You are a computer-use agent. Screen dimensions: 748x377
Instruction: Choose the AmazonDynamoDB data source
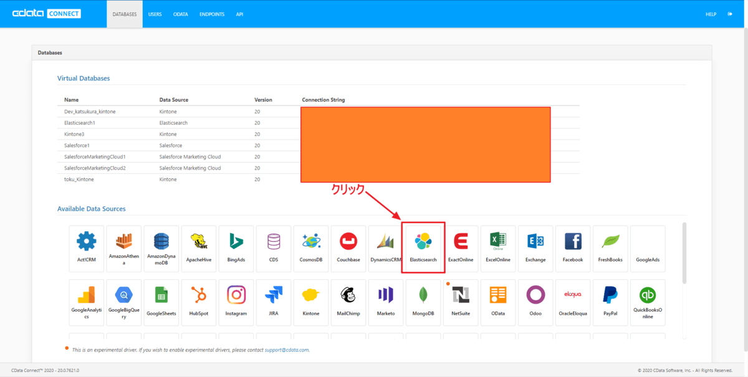pyautogui.click(x=161, y=249)
